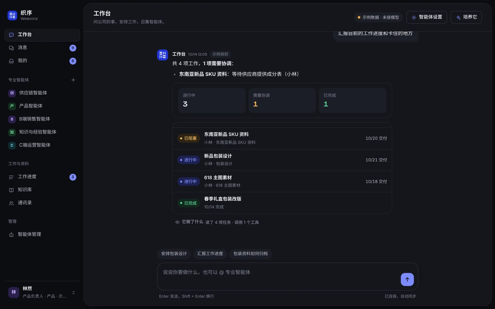Click the sparkle icon in 培养它
The height and width of the screenshot is (309, 495).
coord(458,18)
